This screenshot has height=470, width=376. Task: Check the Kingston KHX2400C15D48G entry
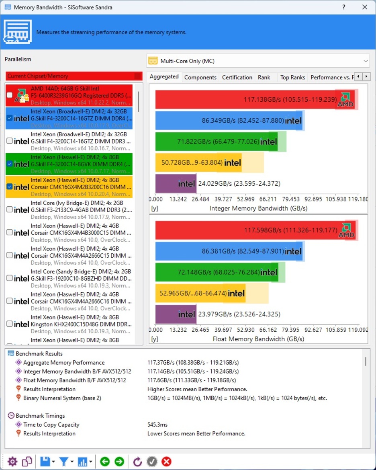point(10,324)
